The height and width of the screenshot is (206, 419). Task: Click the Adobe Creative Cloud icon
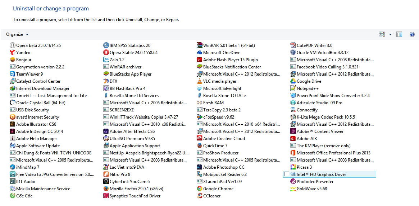click(199, 139)
